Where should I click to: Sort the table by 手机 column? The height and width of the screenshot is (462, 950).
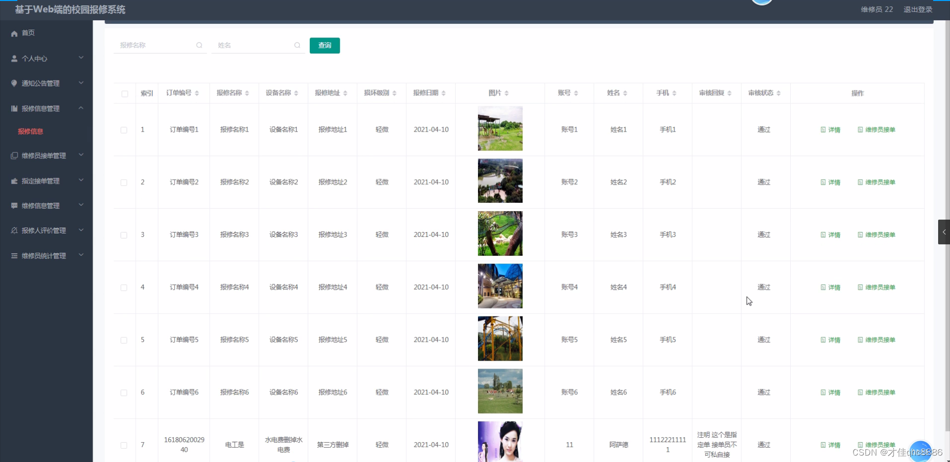point(674,93)
